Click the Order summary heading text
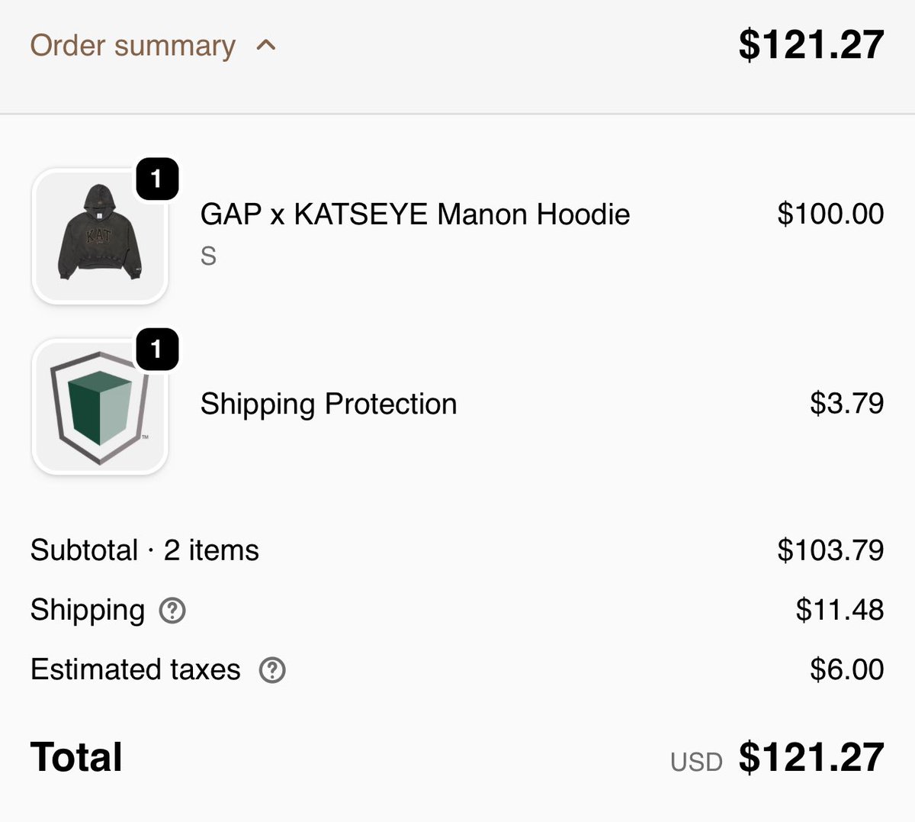915x822 pixels. (133, 46)
